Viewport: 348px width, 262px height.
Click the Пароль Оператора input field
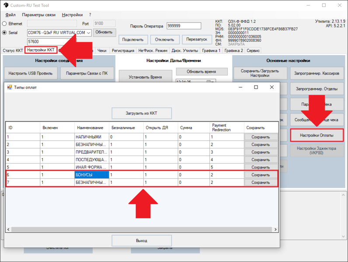coord(180,26)
